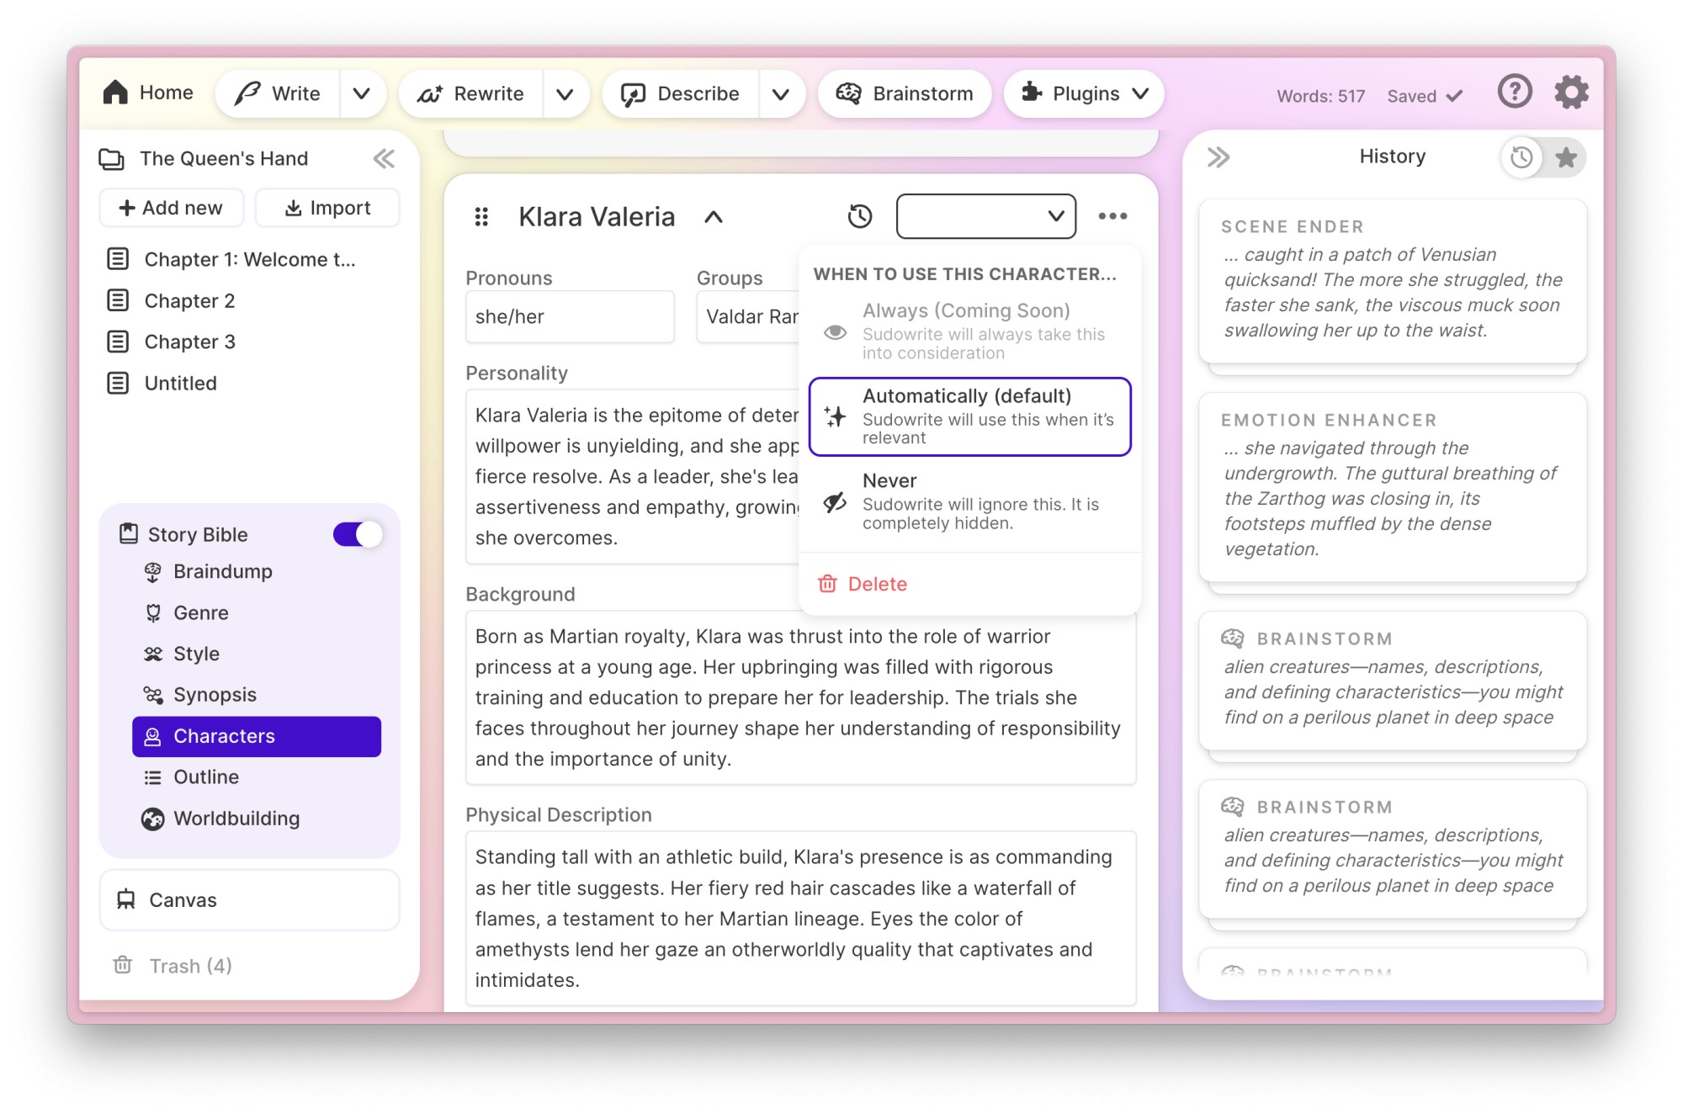This screenshot has height=1113, width=1683.
Task: Collapse the left sidebar with double chevron
Action: 384,158
